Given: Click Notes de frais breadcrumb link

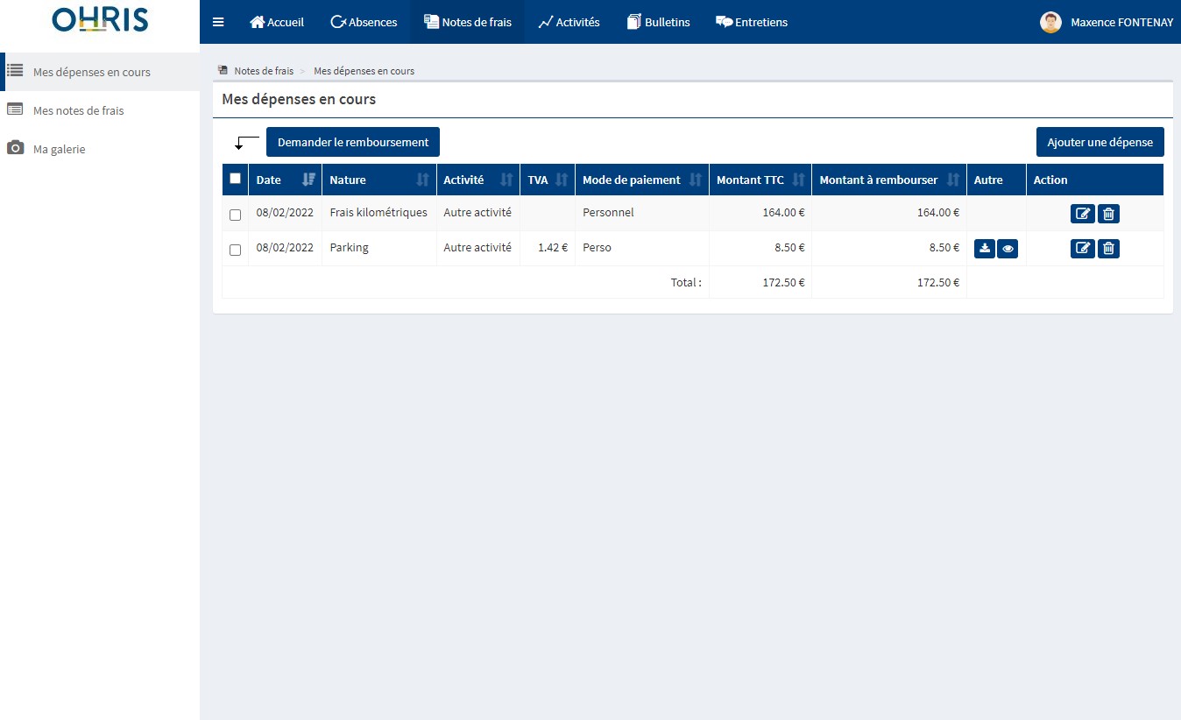Looking at the screenshot, I should point(263,71).
